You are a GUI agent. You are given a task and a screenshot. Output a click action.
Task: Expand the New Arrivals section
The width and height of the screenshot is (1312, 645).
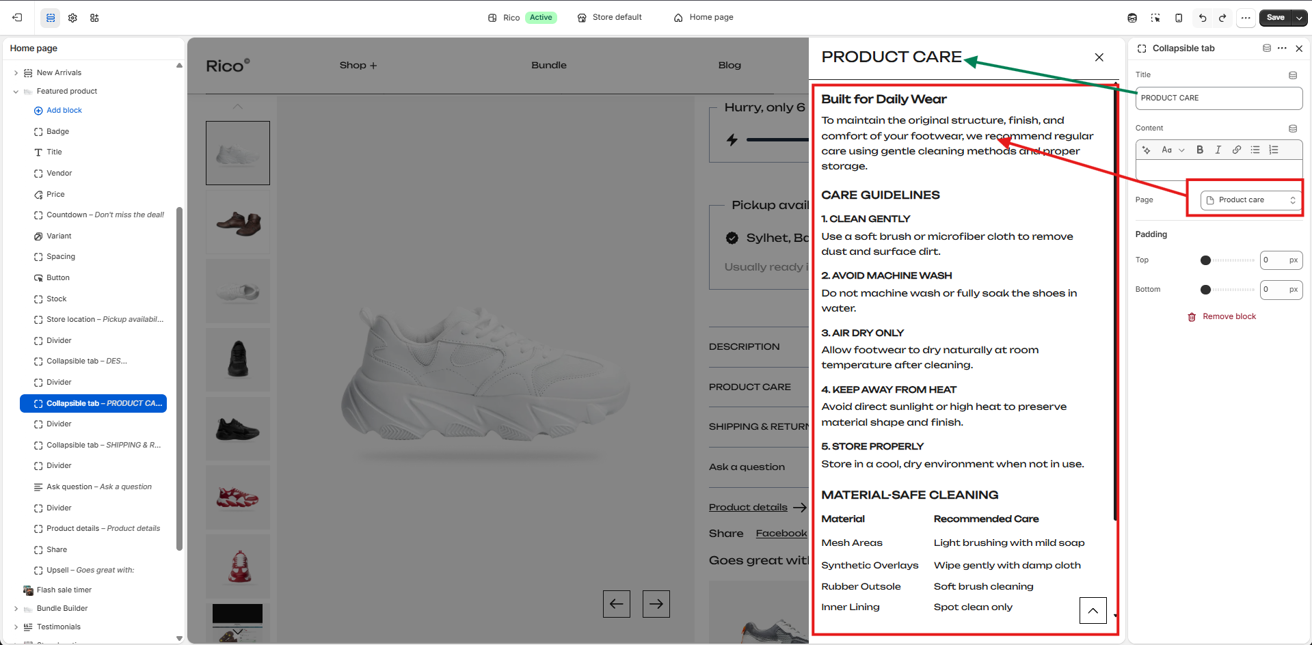(16, 73)
